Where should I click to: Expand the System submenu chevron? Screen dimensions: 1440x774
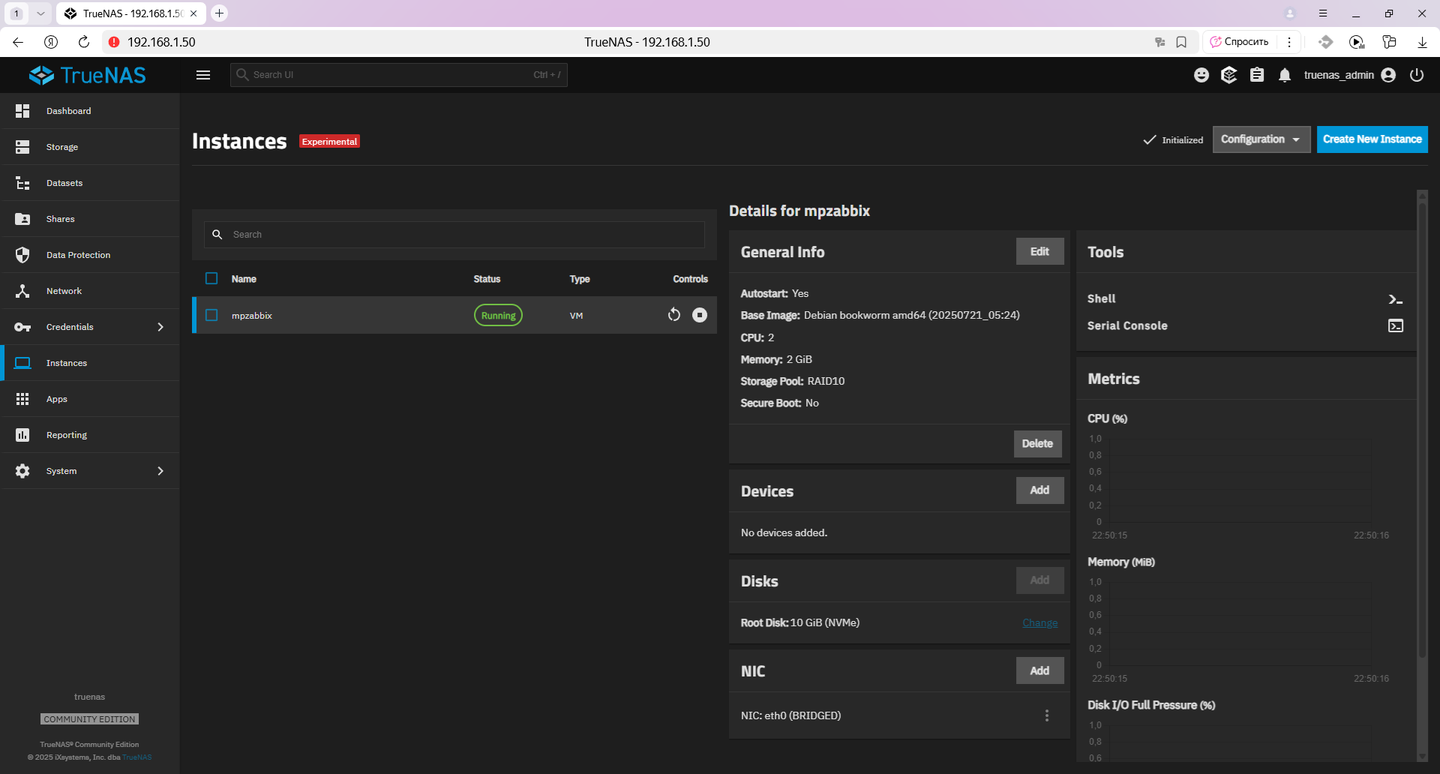160,471
